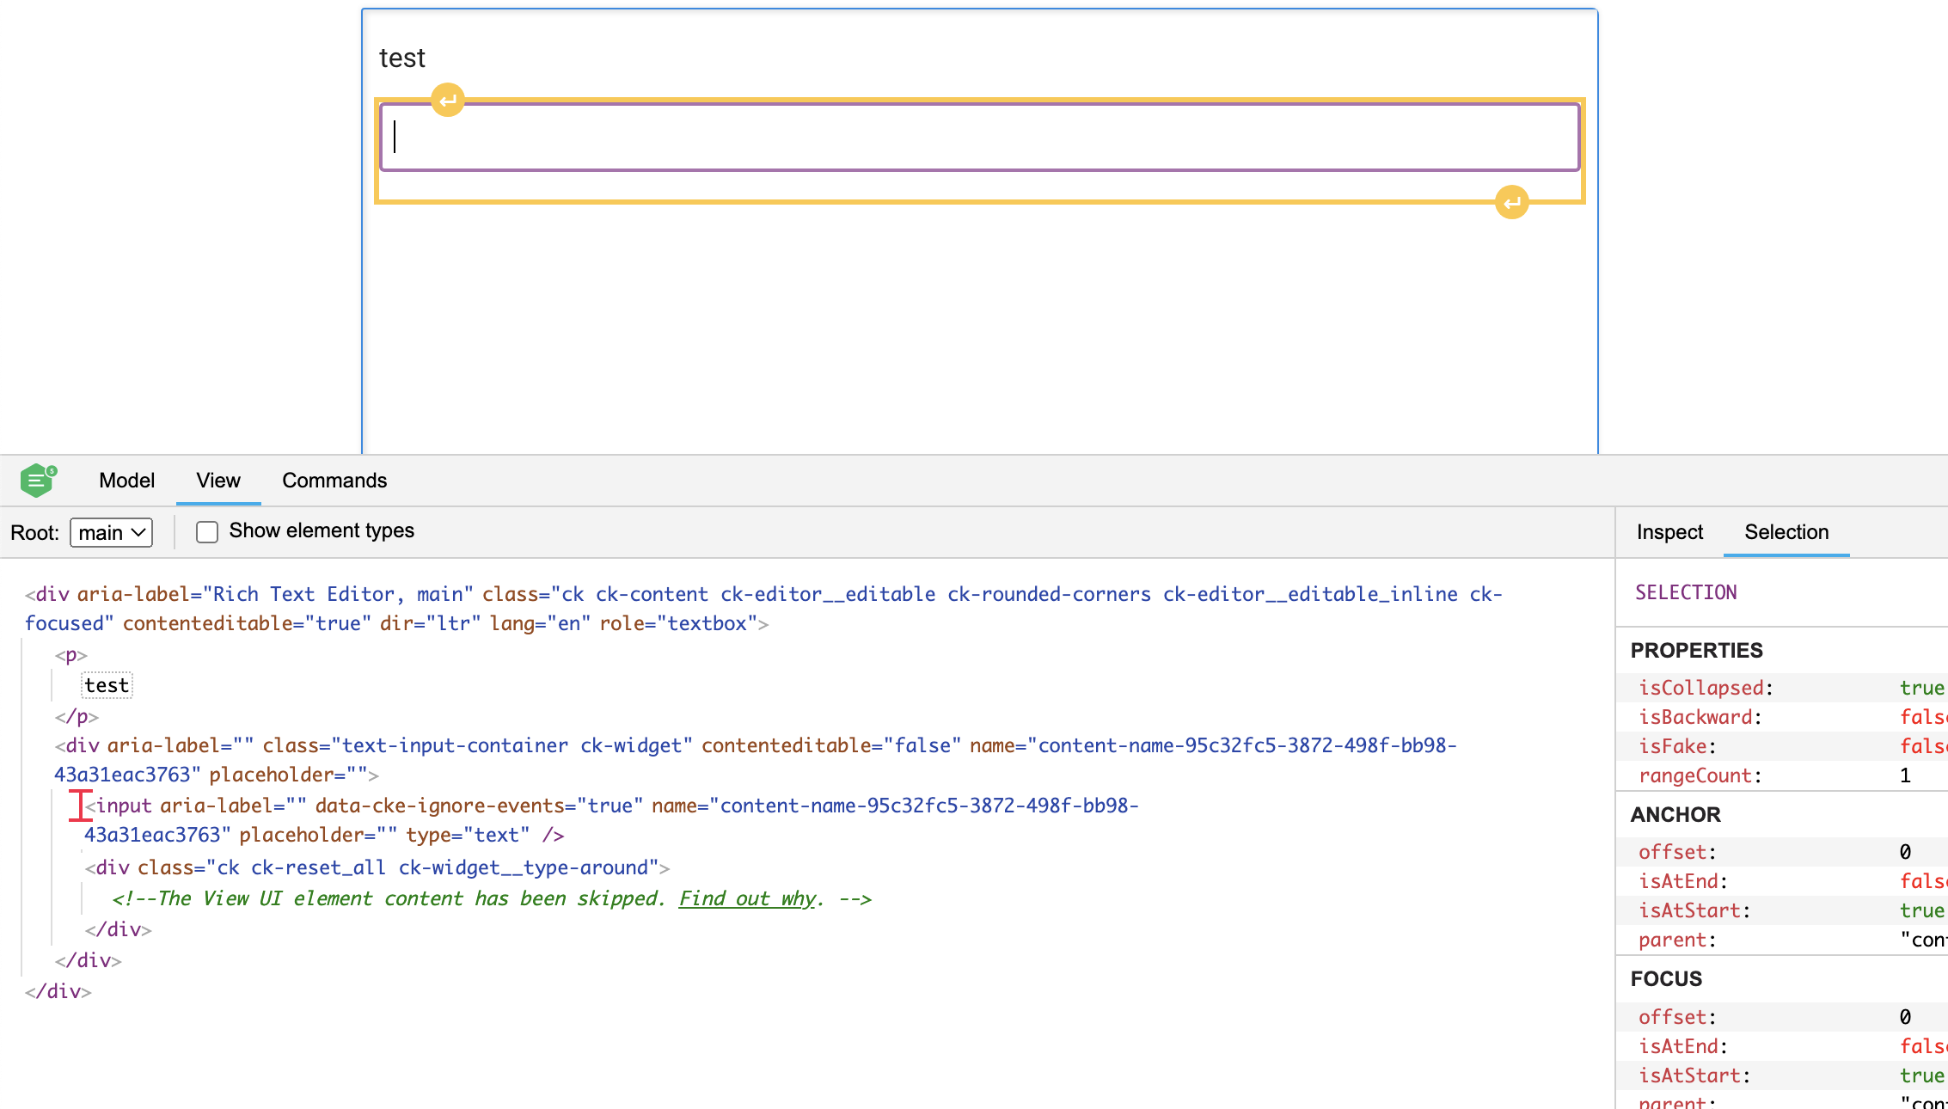The image size is (1948, 1109).
Task: Select the <input> element in view tree
Action: click(x=125, y=806)
